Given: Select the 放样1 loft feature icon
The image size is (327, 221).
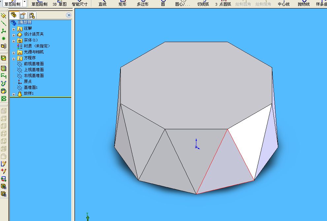Looking at the screenshot, I should tap(19, 94).
